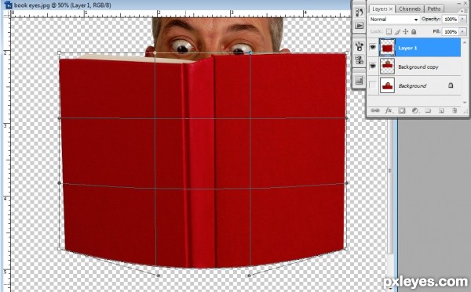Create a new layer
471x292 pixels.
tap(441, 110)
